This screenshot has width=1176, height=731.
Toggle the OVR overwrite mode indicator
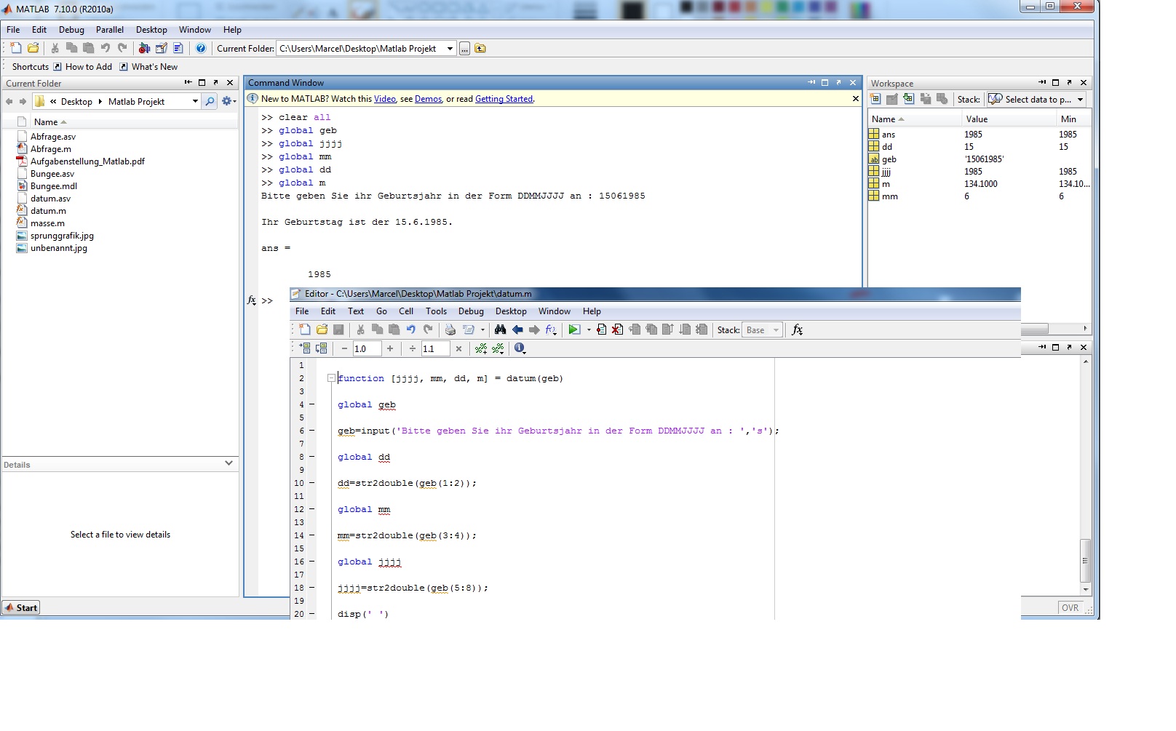point(1070,608)
